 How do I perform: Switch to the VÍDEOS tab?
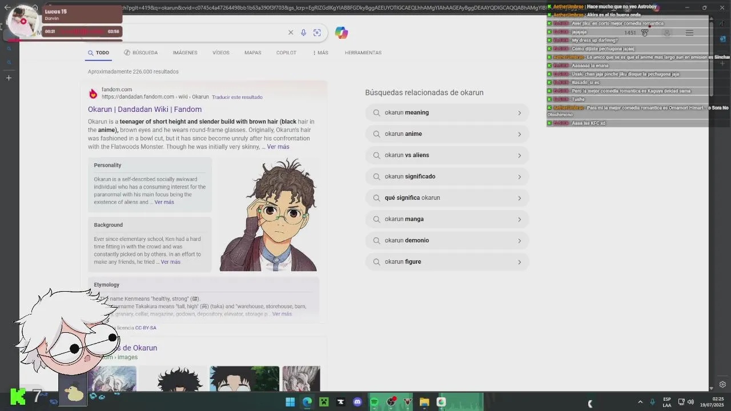click(221, 53)
